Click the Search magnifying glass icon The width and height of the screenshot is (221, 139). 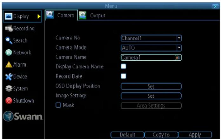9,40
